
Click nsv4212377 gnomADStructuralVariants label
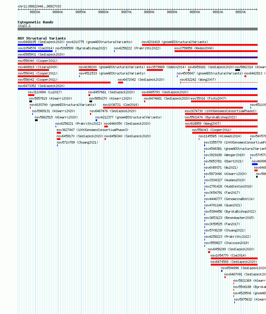[129, 117]
